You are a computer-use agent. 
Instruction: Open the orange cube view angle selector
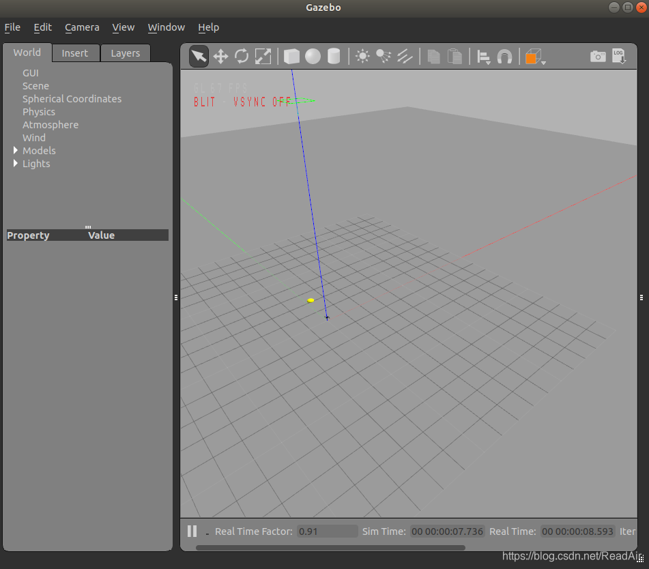(535, 57)
